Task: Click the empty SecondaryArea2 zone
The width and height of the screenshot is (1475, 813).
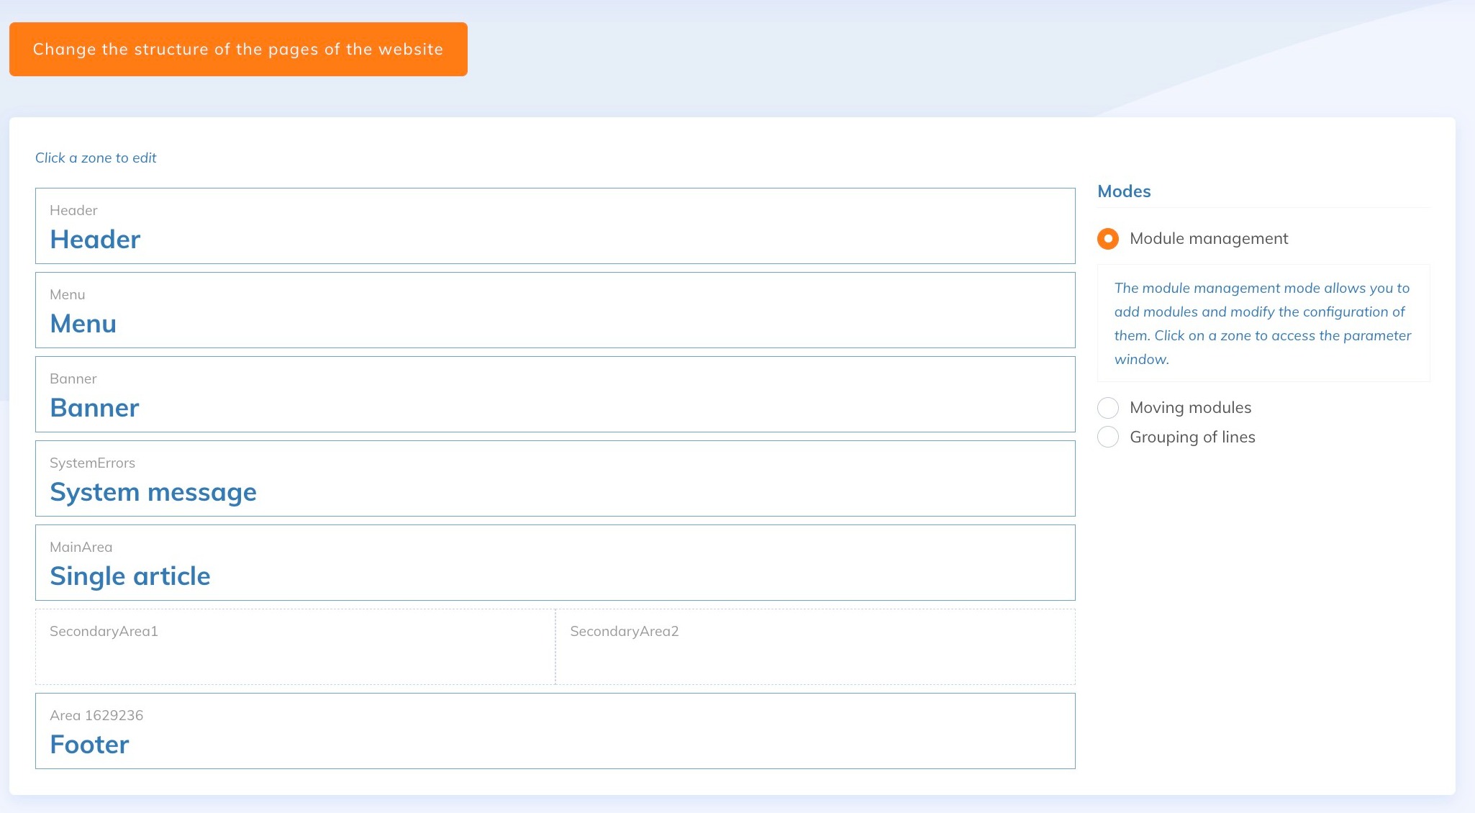Action: point(815,647)
